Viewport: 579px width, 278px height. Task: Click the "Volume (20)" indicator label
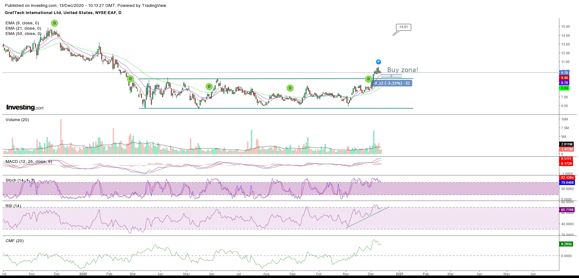17,120
